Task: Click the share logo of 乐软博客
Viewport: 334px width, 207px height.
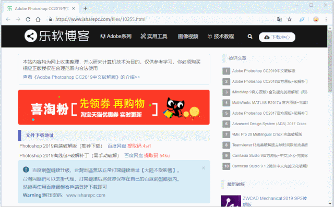Action: click(x=31, y=36)
